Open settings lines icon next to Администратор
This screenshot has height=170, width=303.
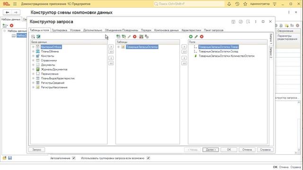pos(275,4)
